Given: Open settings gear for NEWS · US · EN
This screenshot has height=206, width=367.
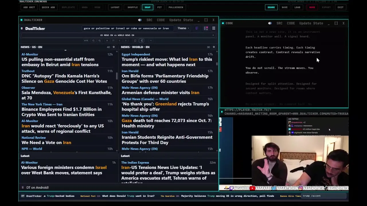Looking at the screenshot, I should click(x=114, y=47).
